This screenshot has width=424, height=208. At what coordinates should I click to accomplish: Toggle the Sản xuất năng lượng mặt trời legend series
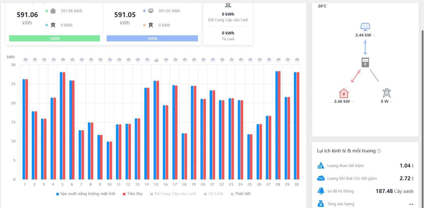click(x=86, y=194)
